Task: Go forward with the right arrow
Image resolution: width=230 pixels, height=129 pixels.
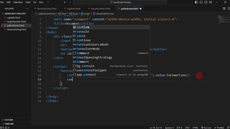Action: coord(70,2)
